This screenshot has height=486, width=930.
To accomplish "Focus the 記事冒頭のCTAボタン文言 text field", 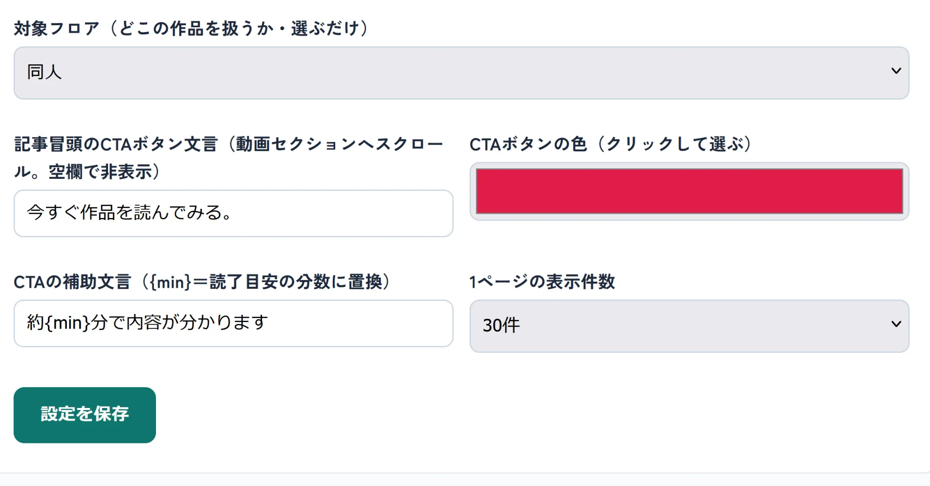I will tap(233, 213).
